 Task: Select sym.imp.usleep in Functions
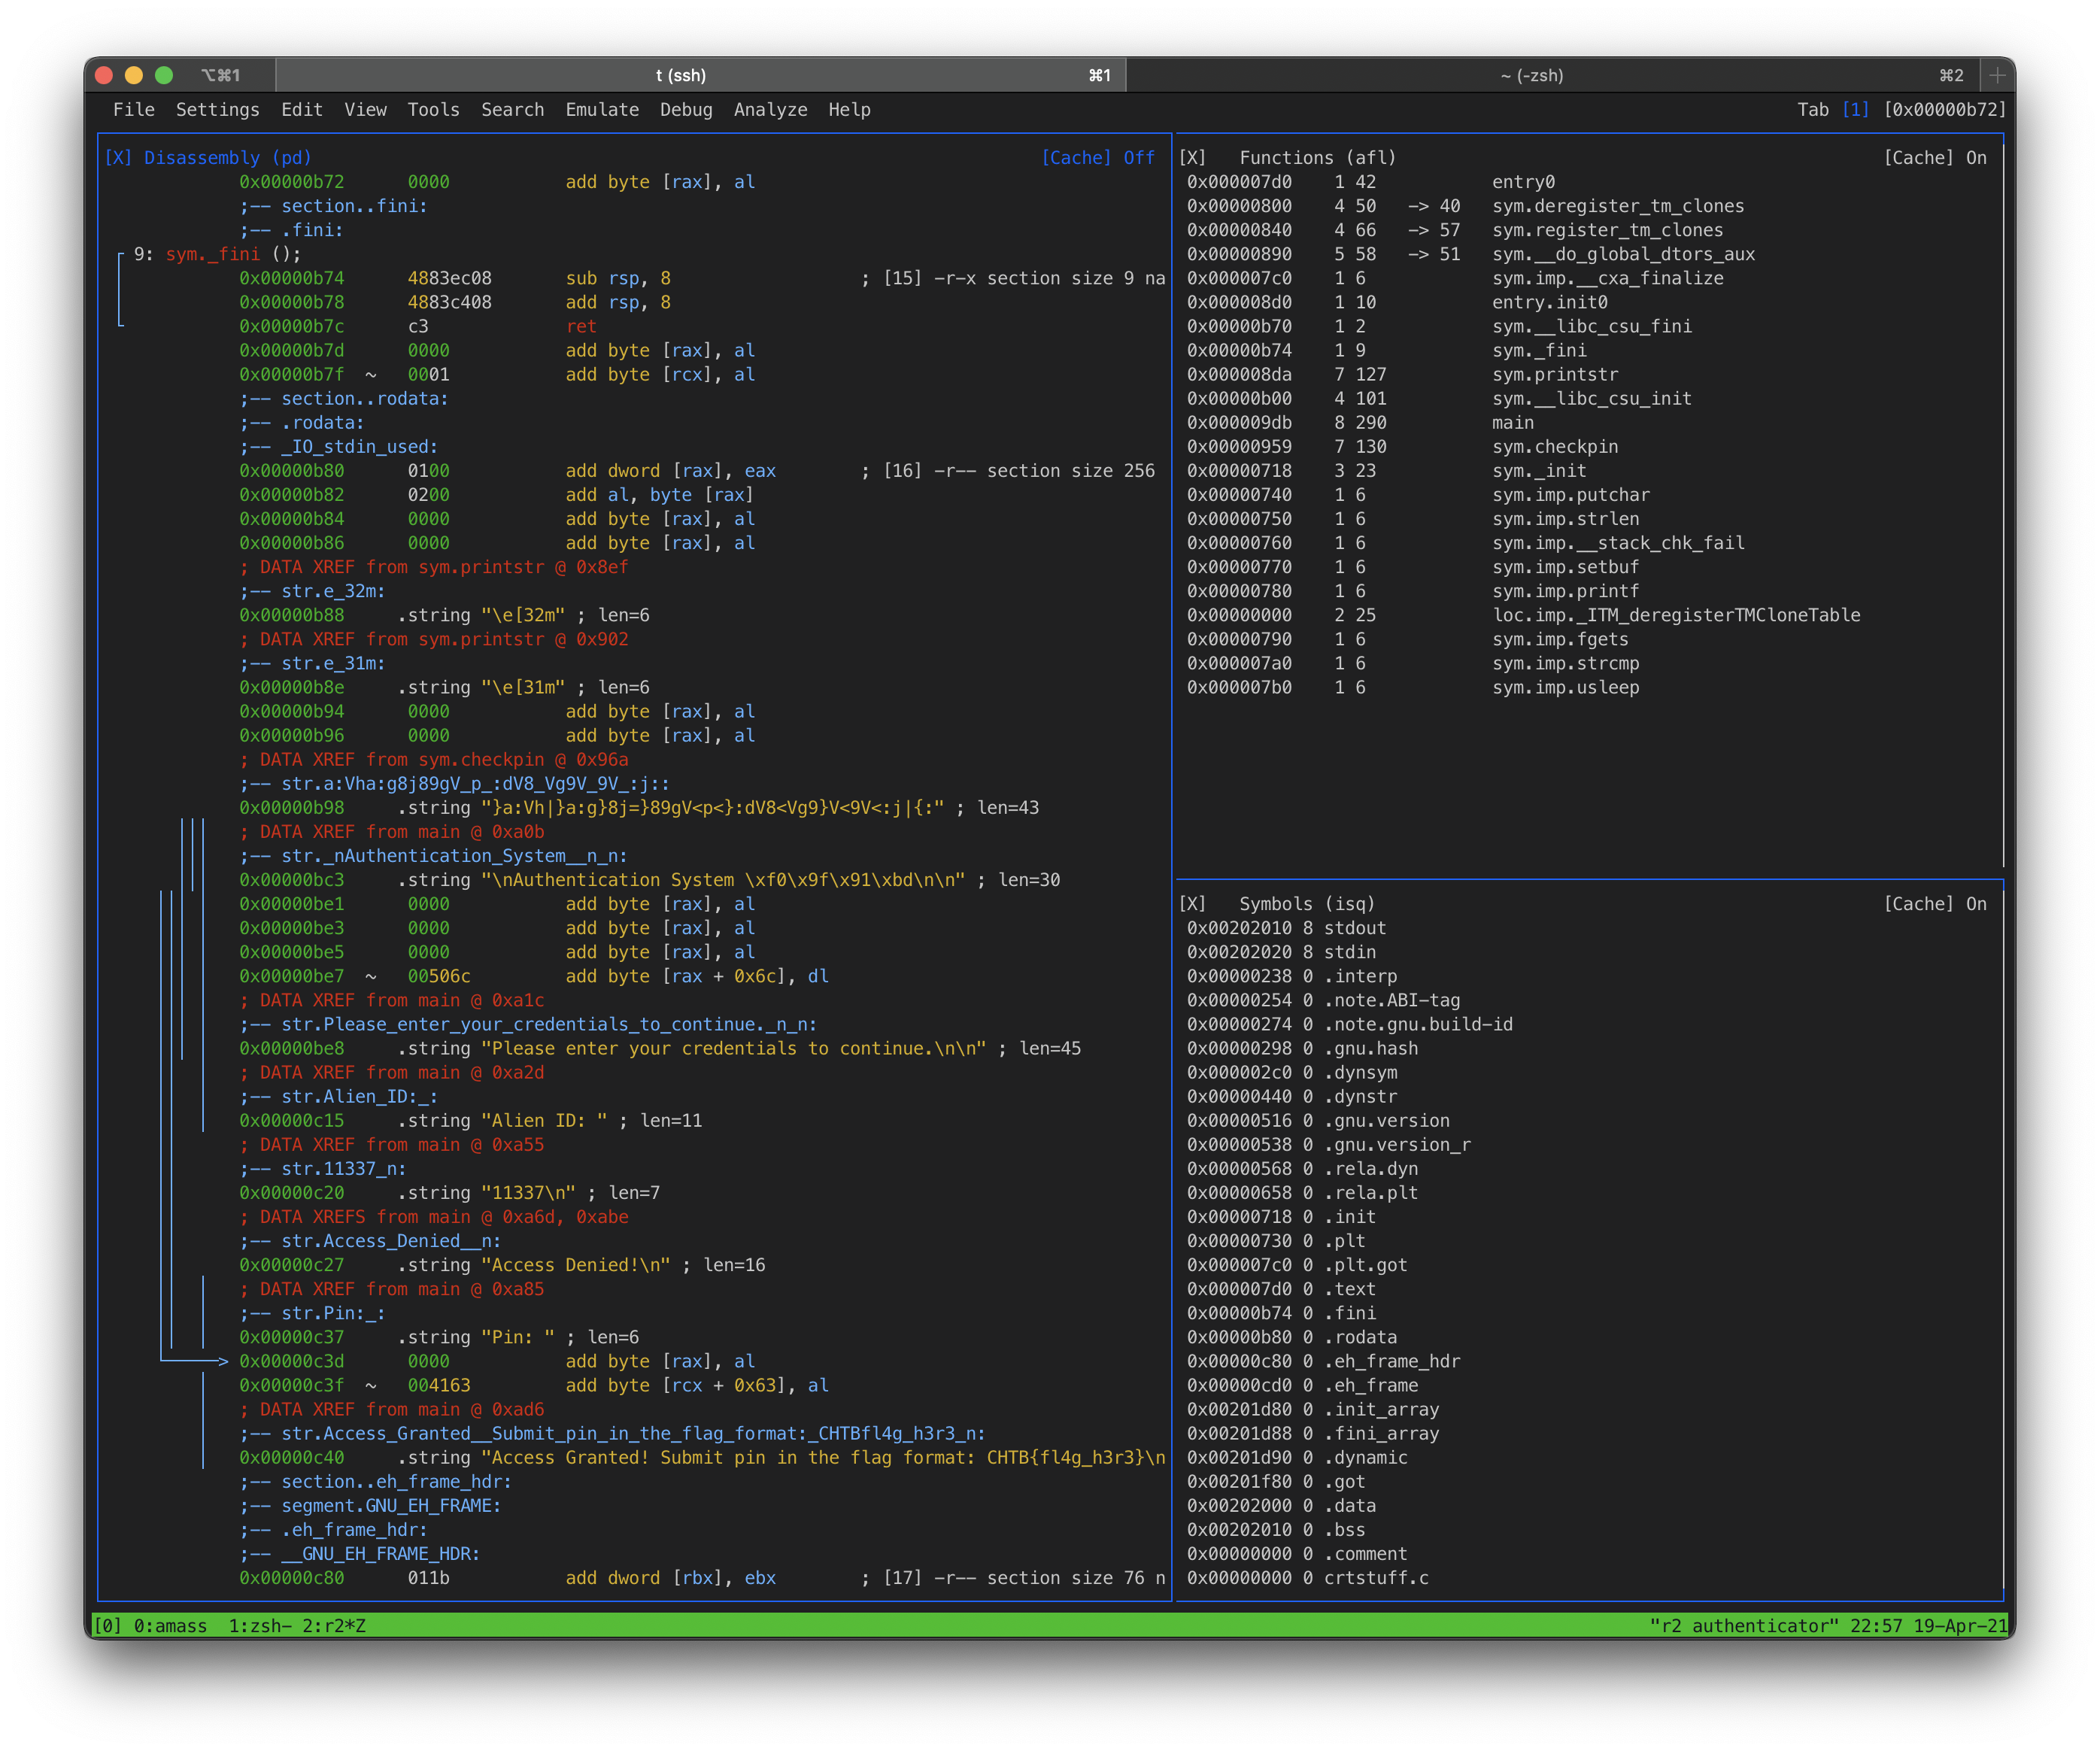(1413, 687)
